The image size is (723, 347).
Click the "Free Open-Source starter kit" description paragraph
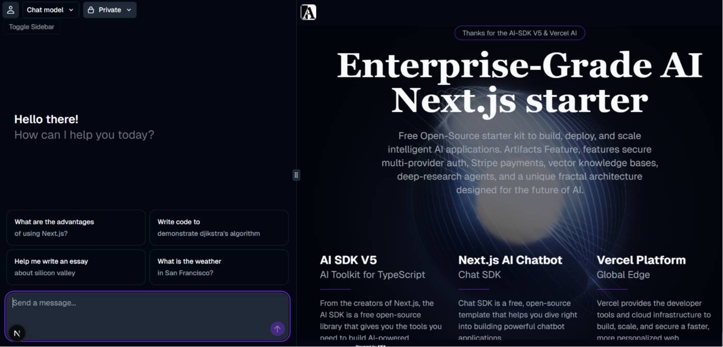[520, 163]
